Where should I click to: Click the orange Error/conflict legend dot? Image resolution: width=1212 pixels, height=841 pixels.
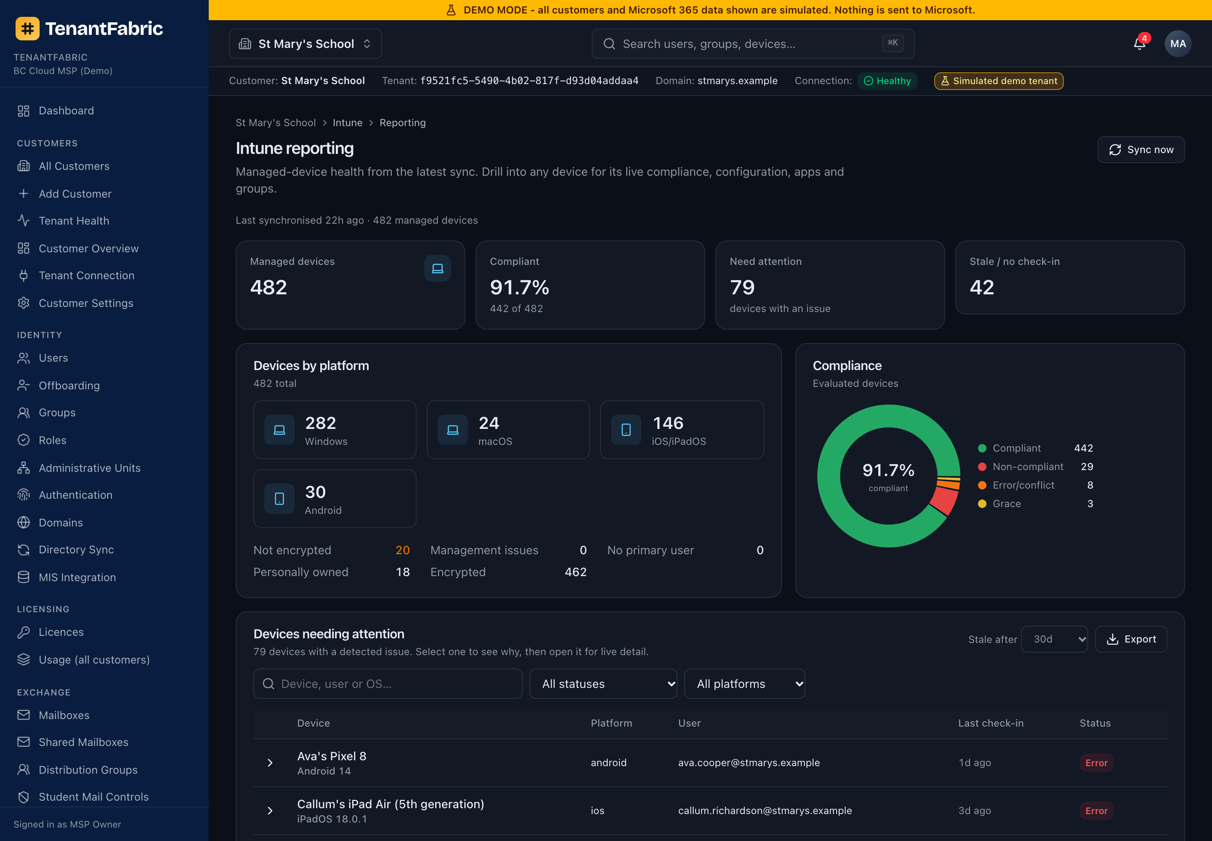tap(982, 485)
